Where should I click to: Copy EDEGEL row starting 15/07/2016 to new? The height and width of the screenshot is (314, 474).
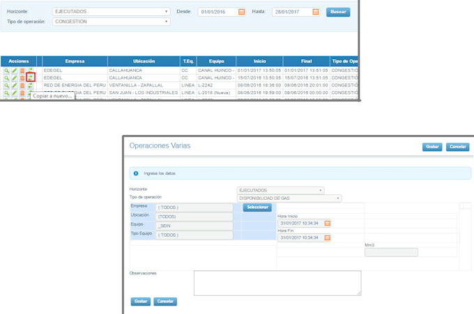pyautogui.click(x=31, y=77)
